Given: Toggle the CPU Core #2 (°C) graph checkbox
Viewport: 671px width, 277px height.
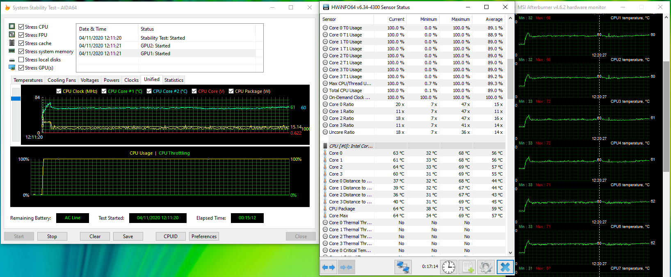Looking at the screenshot, I should coord(149,91).
